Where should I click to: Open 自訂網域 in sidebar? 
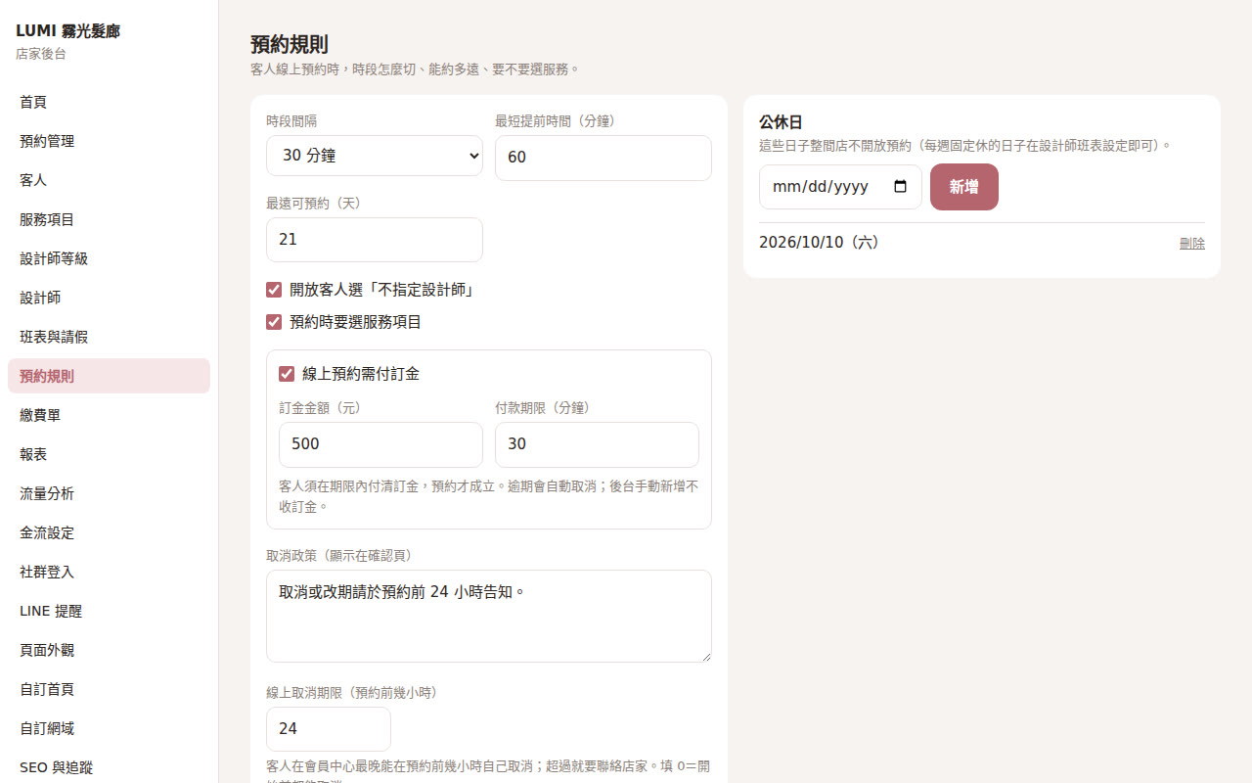coord(109,728)
